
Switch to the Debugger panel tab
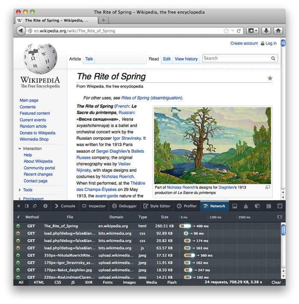pyautogui.click(x=124, y=206)
